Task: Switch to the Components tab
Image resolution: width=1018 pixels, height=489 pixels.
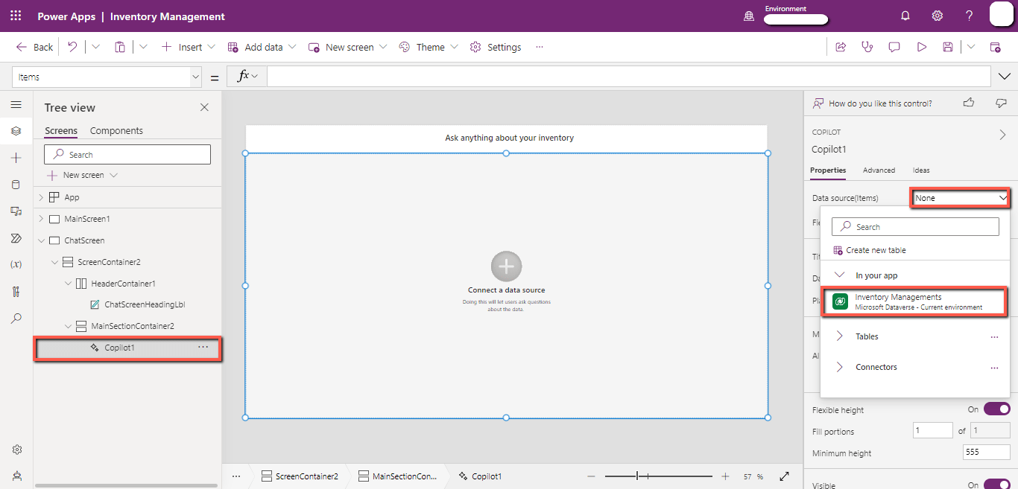Action: [x=116, y=130]
